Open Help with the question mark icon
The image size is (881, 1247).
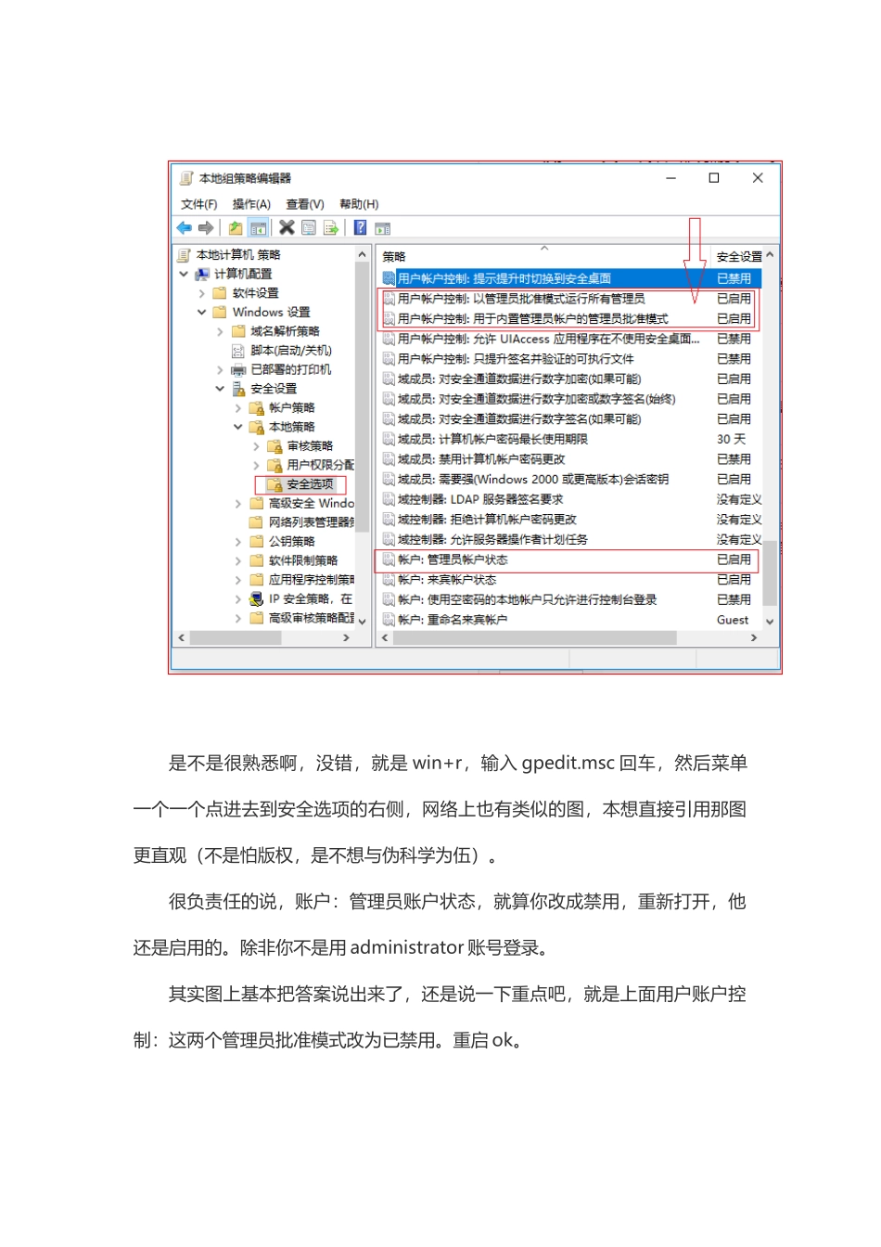coord(360,228)
